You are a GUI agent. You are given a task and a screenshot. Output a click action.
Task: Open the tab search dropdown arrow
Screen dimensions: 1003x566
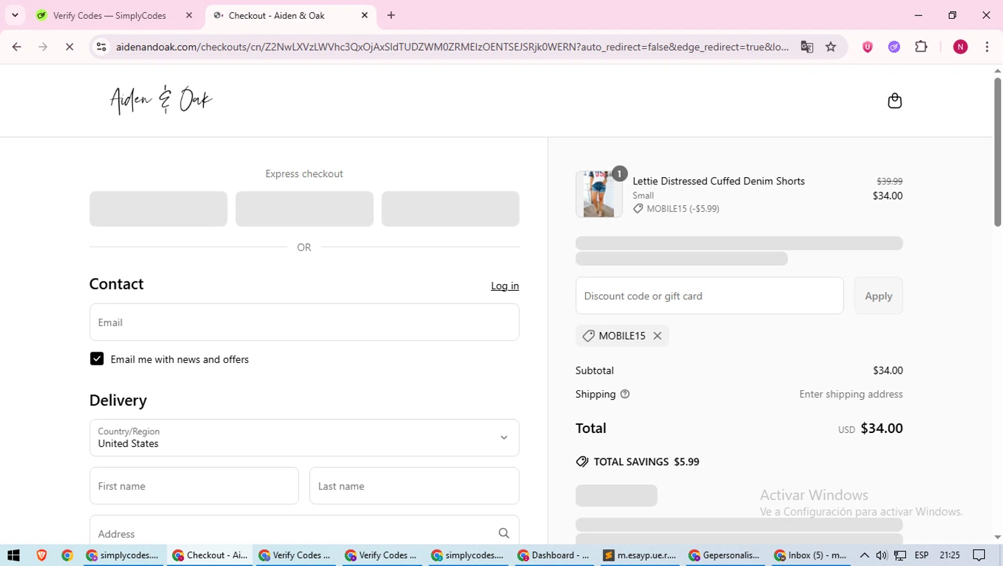tap(15, 15)
